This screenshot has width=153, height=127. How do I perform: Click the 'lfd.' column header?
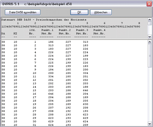(x=32, y=30)
